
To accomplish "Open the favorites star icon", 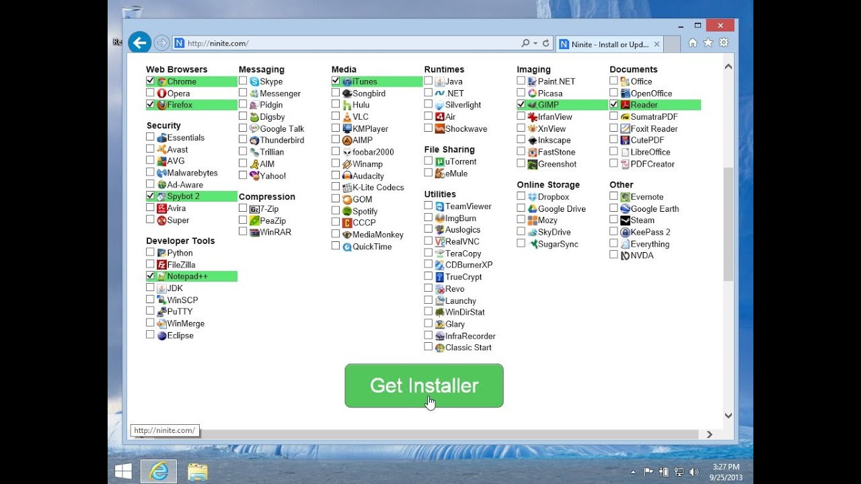I will click(x=708, y=43).
